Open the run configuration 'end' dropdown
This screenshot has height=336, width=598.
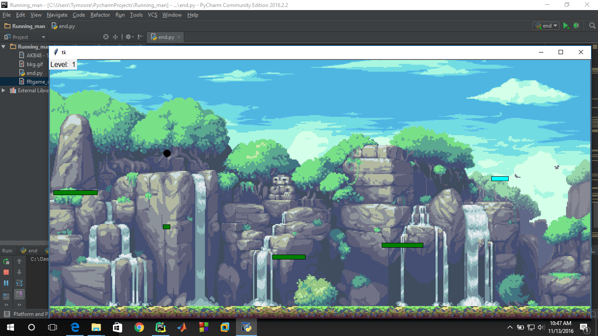coord(546,26)
